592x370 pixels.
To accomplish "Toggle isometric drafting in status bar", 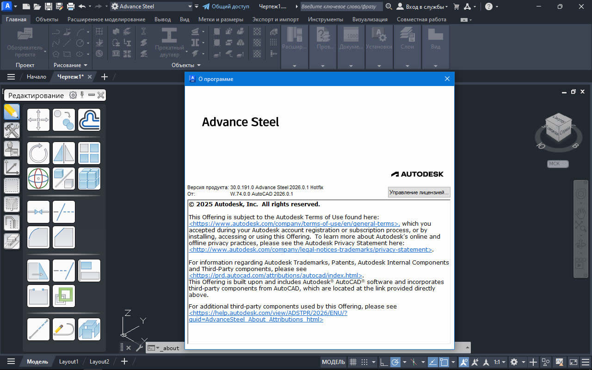I will [x=413, y=362].
